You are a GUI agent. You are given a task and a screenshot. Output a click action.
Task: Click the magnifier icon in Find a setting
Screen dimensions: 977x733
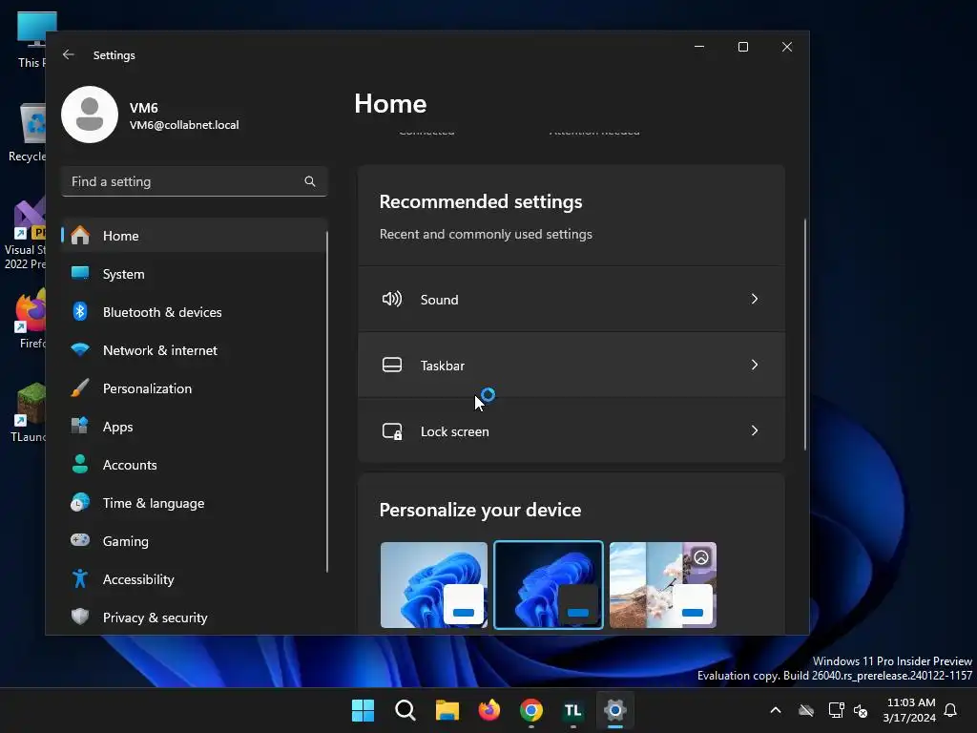click(x=310, y=181)
